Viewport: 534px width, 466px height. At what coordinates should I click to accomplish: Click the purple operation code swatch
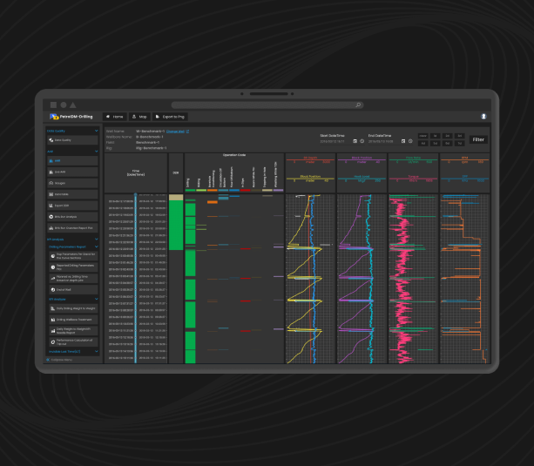pos(278,190)
